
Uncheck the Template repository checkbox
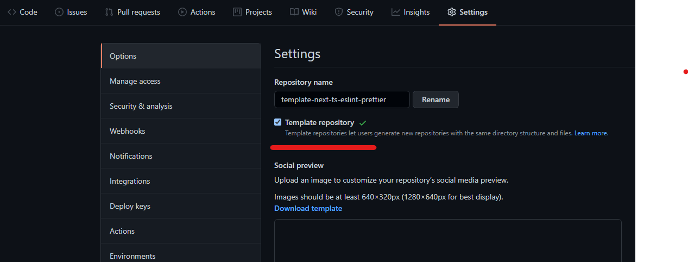278,122
